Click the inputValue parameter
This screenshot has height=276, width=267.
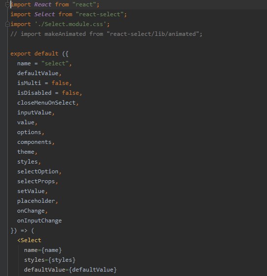(34, 112)
